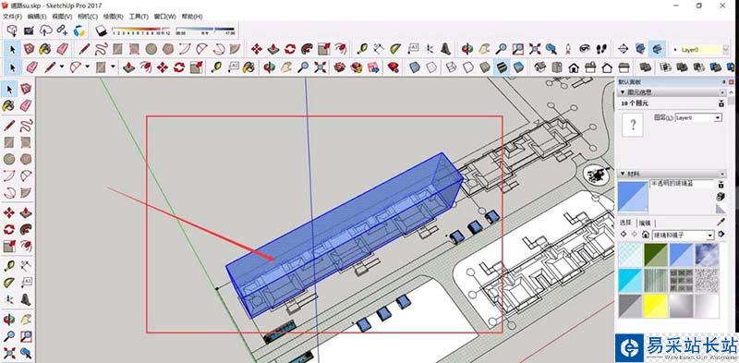
Task: Select the Follow Me tool in top toolbar
Action: coord(308,49)
